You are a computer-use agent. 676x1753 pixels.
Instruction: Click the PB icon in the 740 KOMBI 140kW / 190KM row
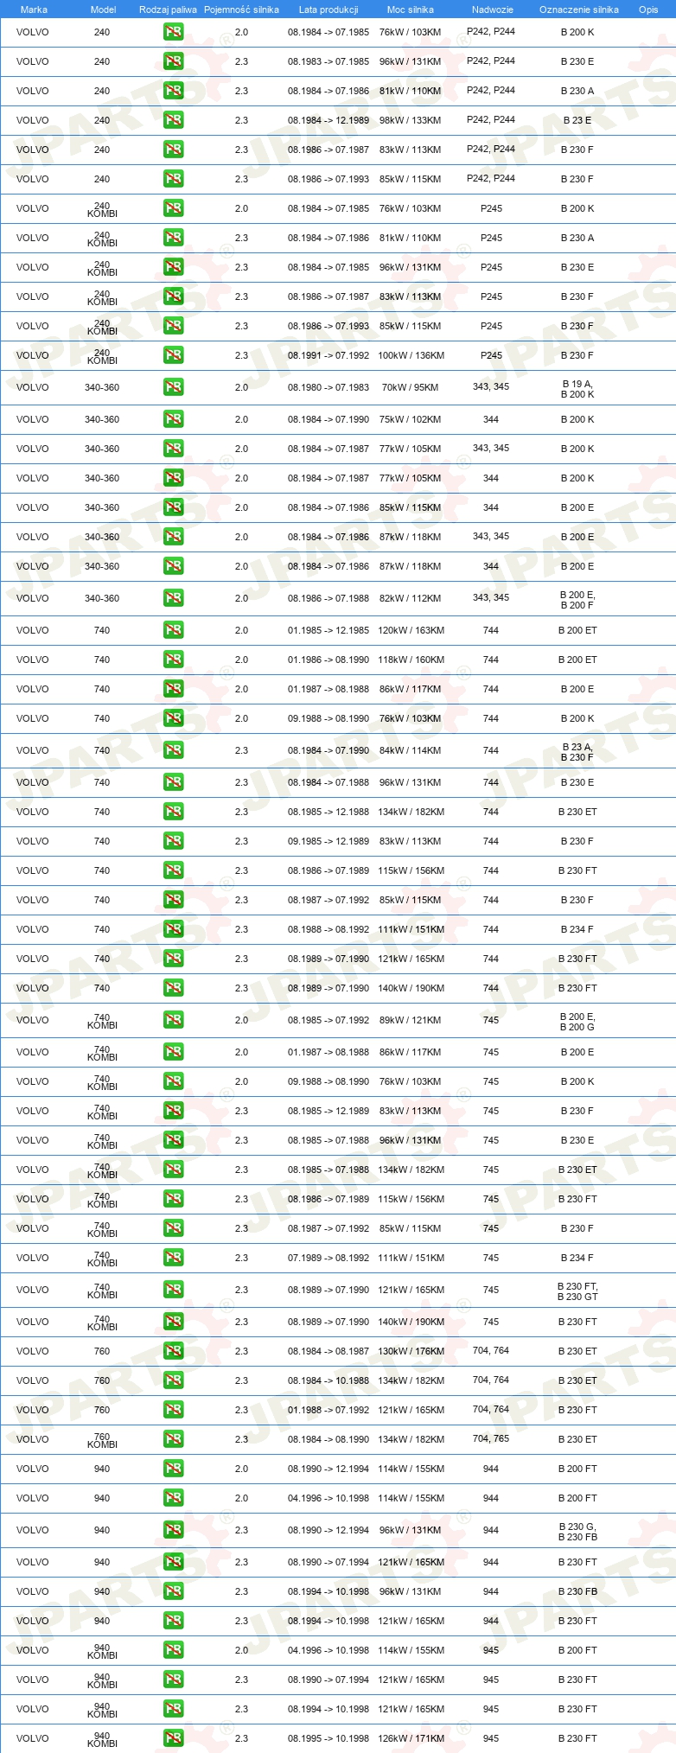click(173, 1322)
